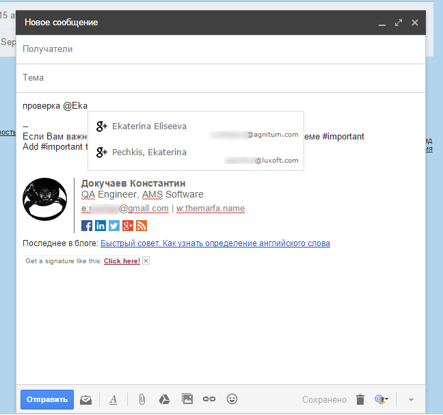Open the blog link Быстрый совет
Screen dimensions: 443x415
pos(215,243)
